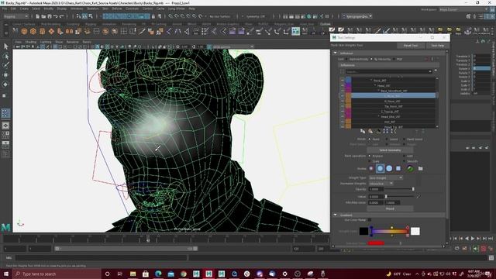496x279 pixels.
Task: Choose the square brush profile
Action: (398, 169)
